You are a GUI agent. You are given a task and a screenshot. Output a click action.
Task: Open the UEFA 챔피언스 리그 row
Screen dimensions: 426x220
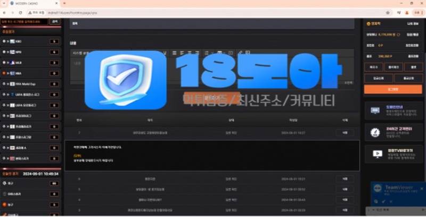[30, 95]
